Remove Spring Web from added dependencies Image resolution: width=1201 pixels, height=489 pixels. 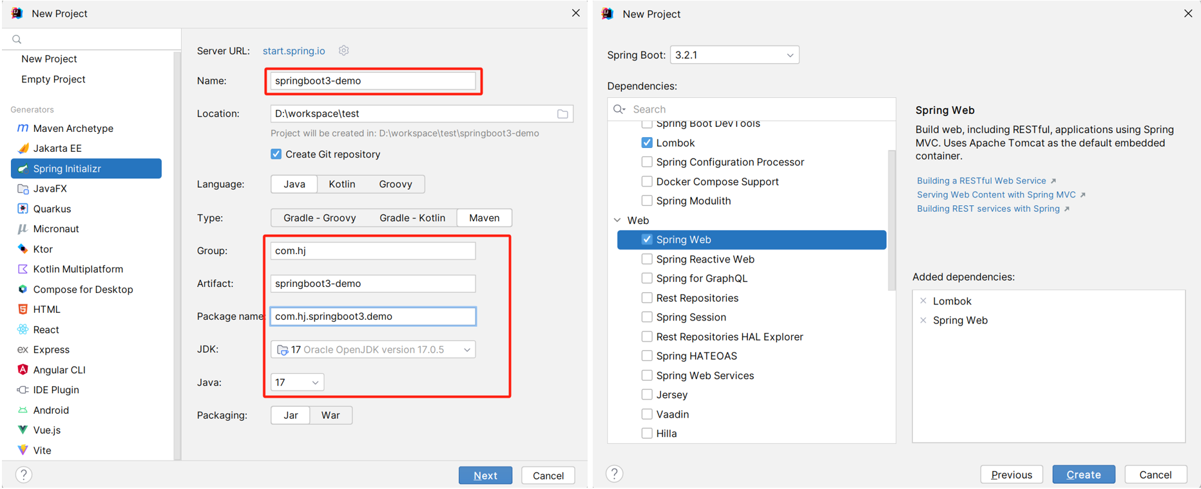pos(923,320)
